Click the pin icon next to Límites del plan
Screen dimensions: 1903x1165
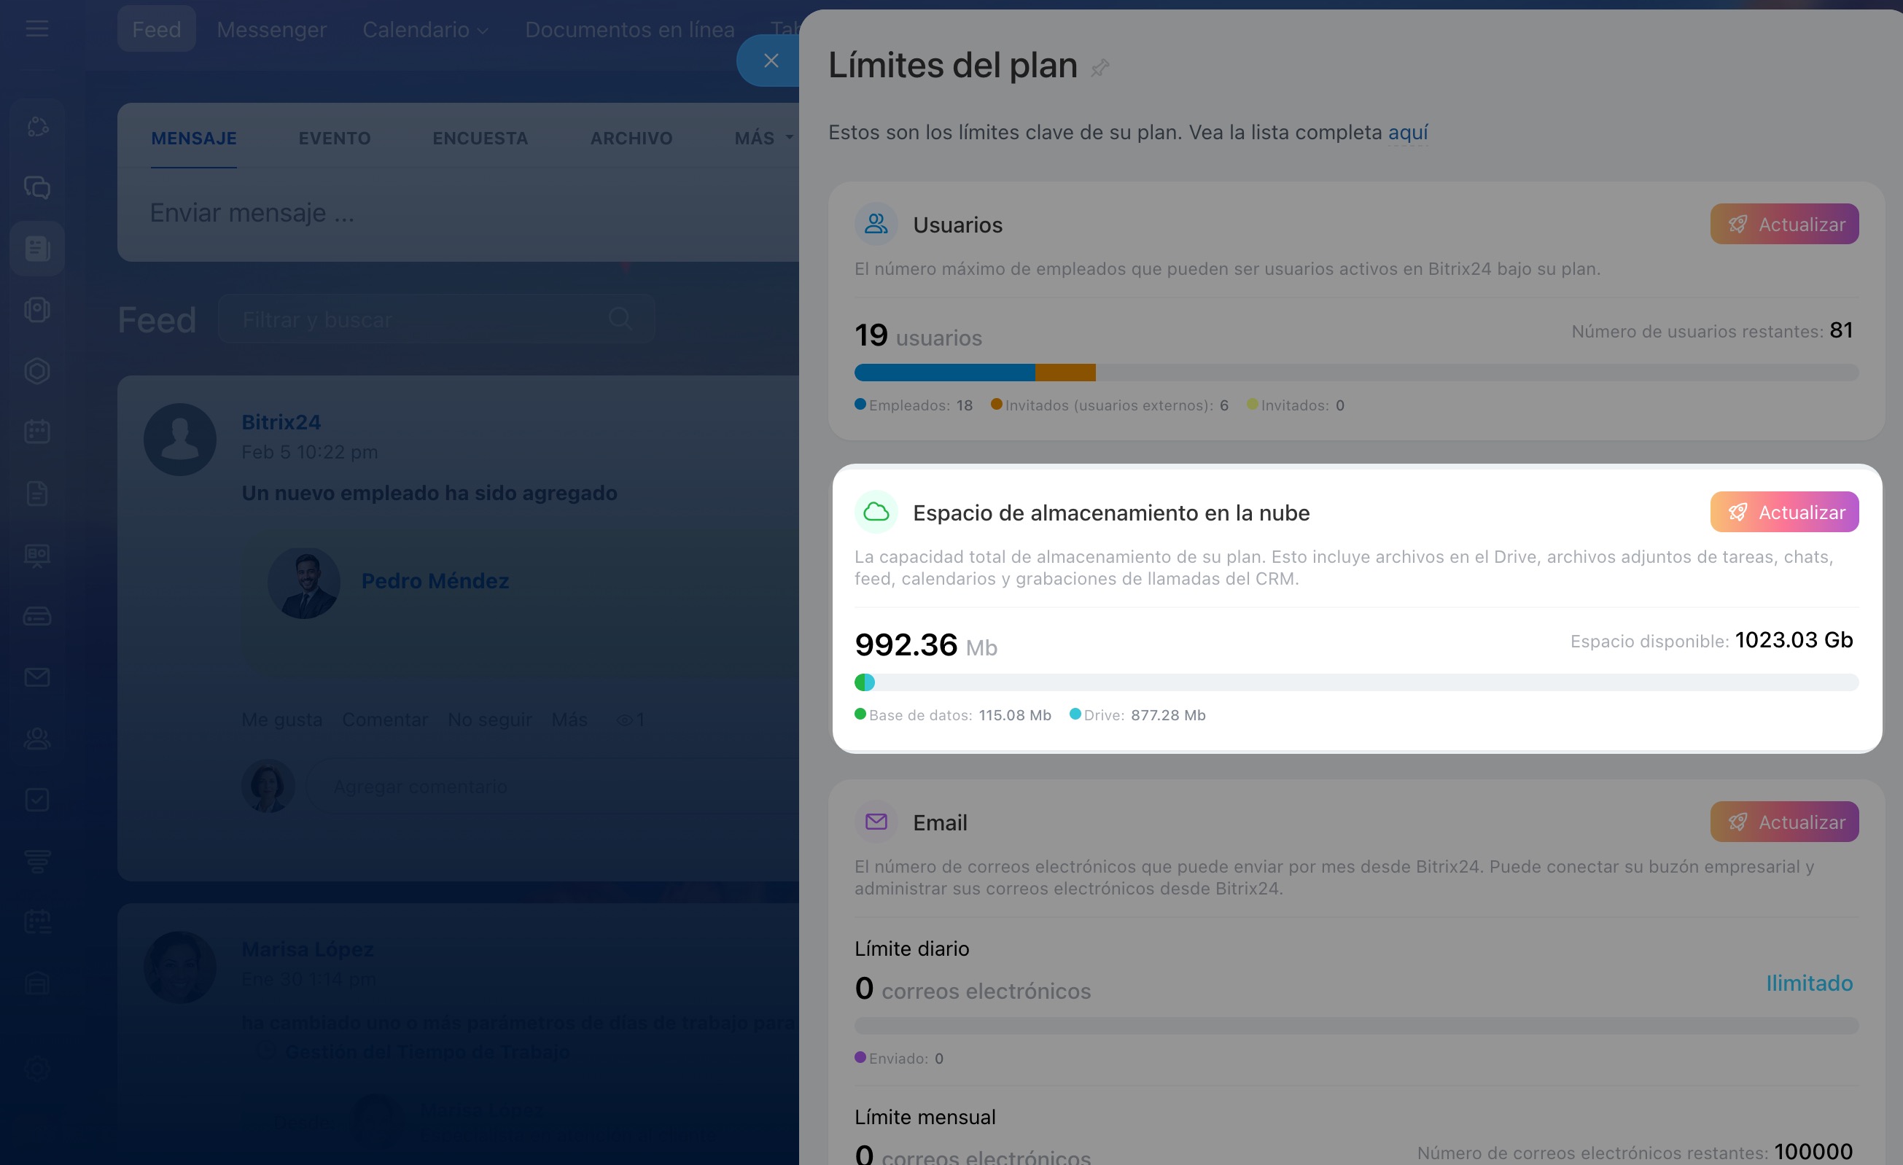pos(1099,68)
